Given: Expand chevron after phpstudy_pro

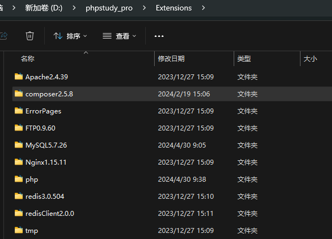Looking at the screenshot, I should [144, 8].
